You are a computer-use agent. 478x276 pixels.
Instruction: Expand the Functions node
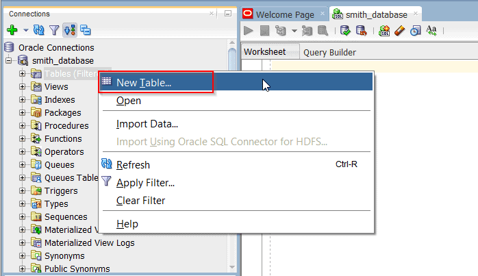(x=22, y=139)
